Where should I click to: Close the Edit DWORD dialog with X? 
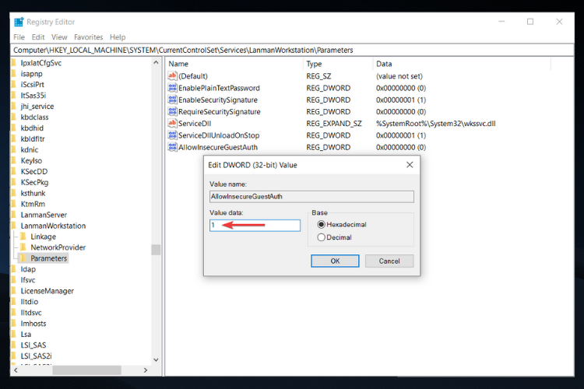point(410,165)
